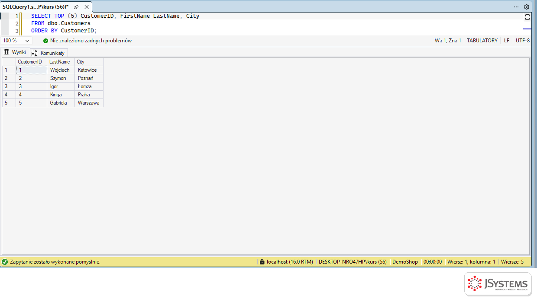Click the ORDER BY keyword in the query
Image resolution: width=537 pixels, height=299 pixels.
(44, 31)
